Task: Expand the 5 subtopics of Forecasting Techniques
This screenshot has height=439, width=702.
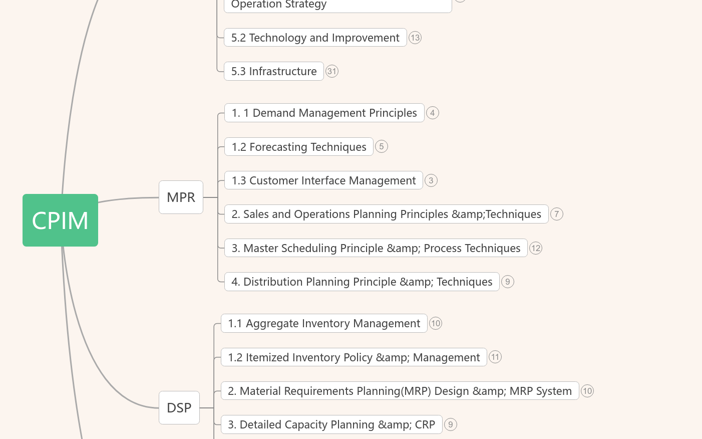Action: (382, 147)
